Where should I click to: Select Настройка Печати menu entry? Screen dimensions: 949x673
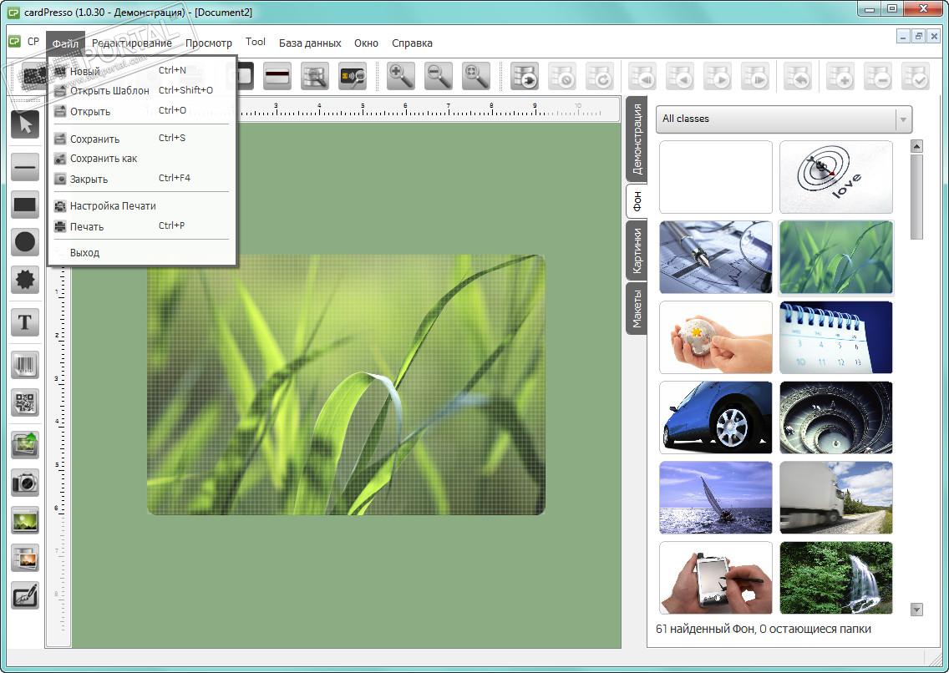pyautogui.click(x=113, y=205)
